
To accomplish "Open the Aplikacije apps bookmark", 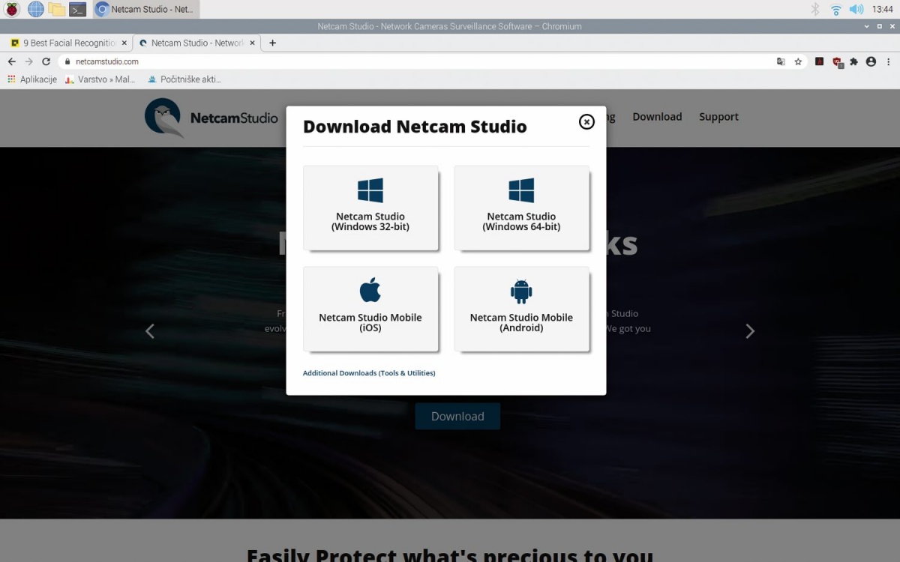I will pyautogui.click(x=32, y=79).
